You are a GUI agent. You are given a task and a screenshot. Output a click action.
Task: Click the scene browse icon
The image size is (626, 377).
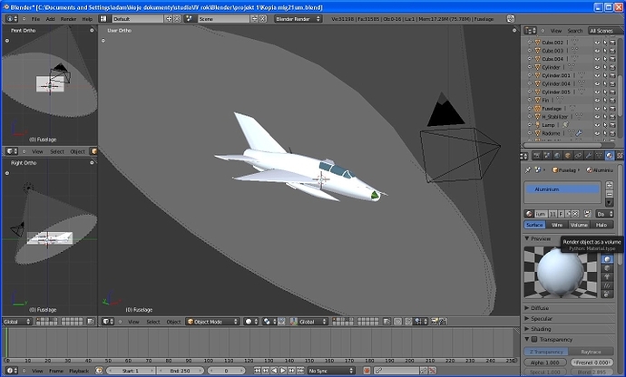pos(190,19)
